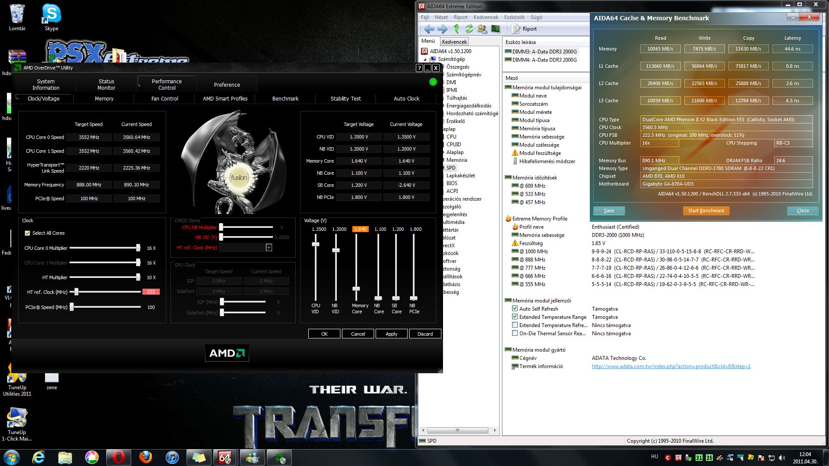Toggle Extended Temperature Range checkbox
Screen dimensions: 829x466
pyautogui.click(x=515, y=317)
